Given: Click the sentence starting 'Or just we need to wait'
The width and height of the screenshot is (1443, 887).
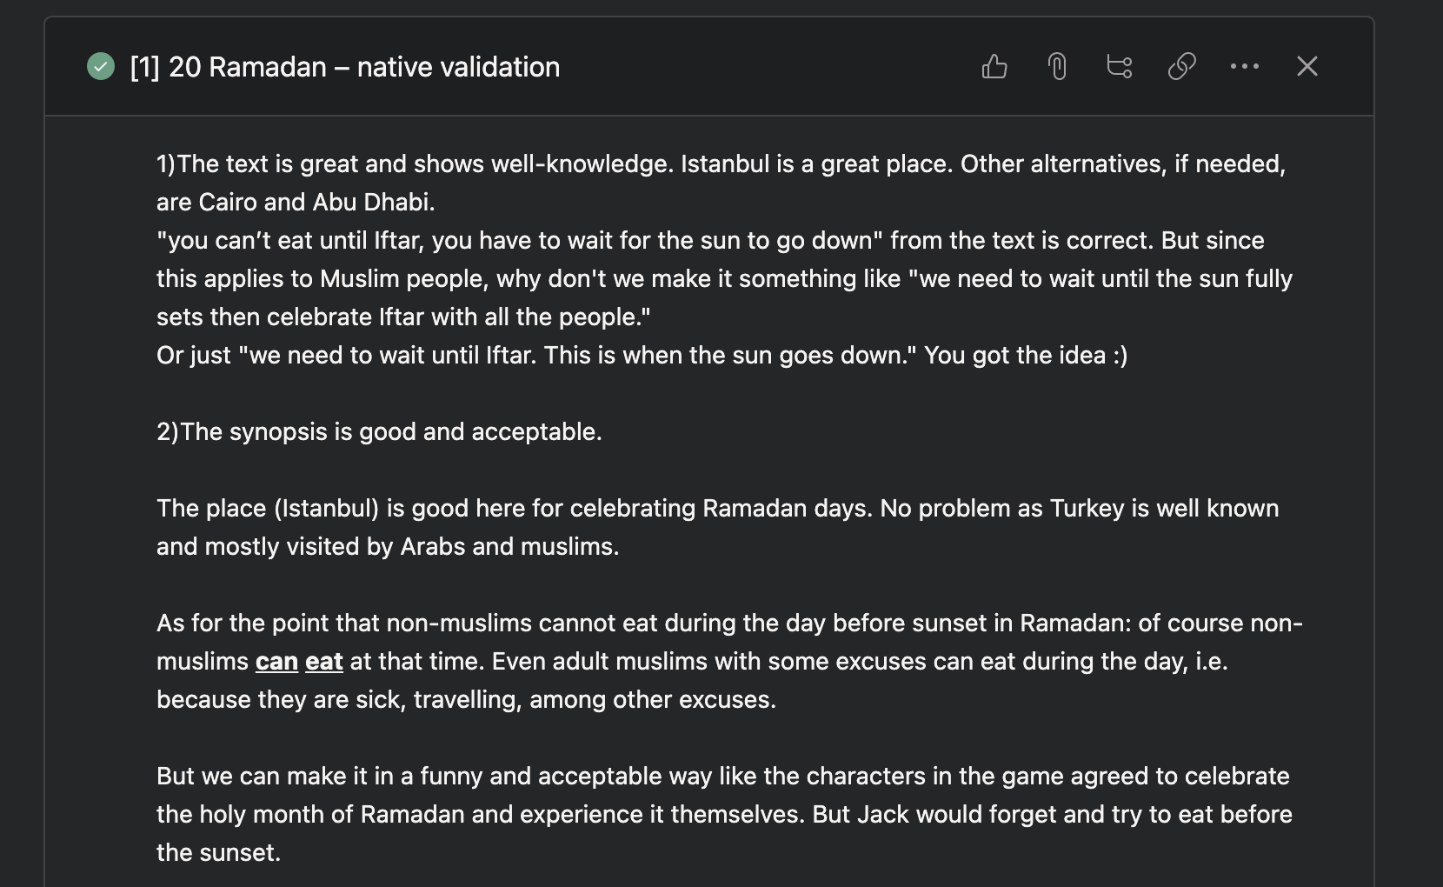Looking at the screenshot, I should tap(642, 356).
